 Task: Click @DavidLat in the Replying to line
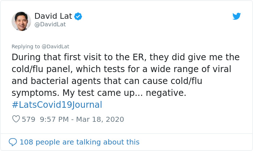[55, 46]
